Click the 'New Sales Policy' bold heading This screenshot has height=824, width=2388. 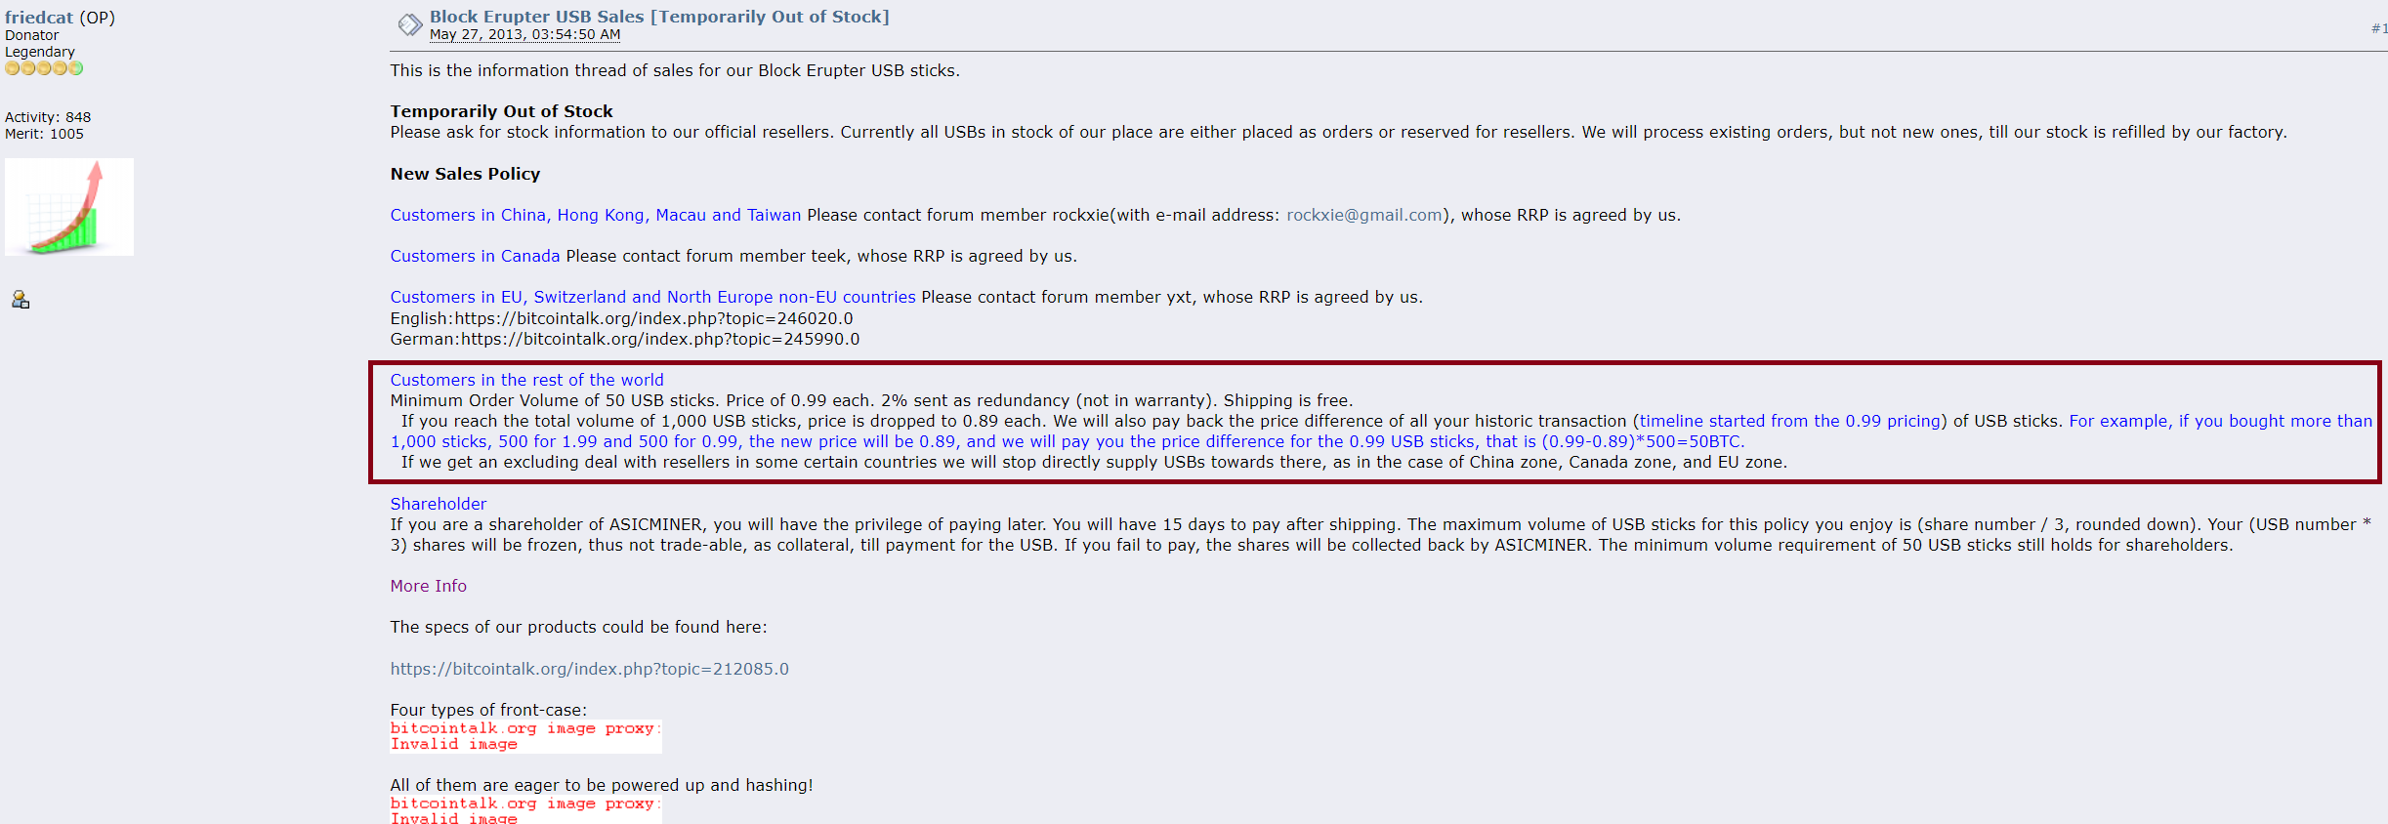coord(465,174)
